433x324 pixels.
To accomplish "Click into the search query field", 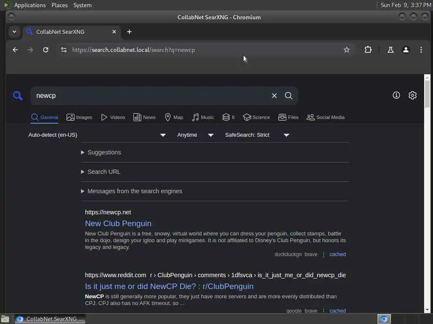I will [x=151, y=96].
